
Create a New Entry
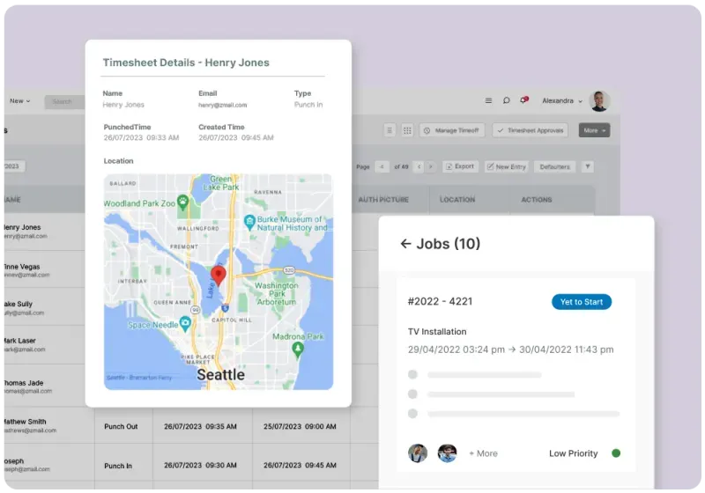tap(506, 166)
